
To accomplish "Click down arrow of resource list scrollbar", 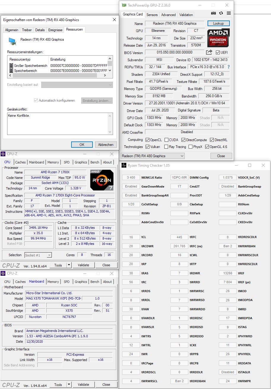I will point(110,70).
